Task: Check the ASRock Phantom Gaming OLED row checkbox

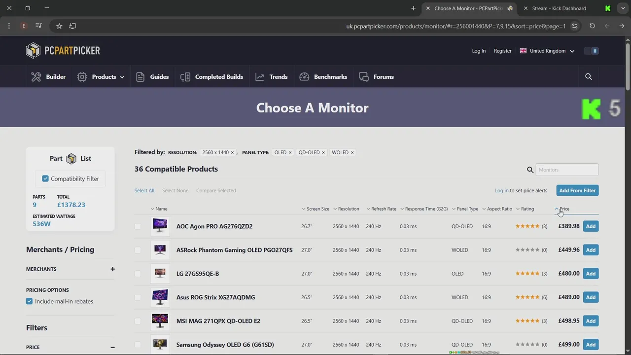Action: pos(138,250)
